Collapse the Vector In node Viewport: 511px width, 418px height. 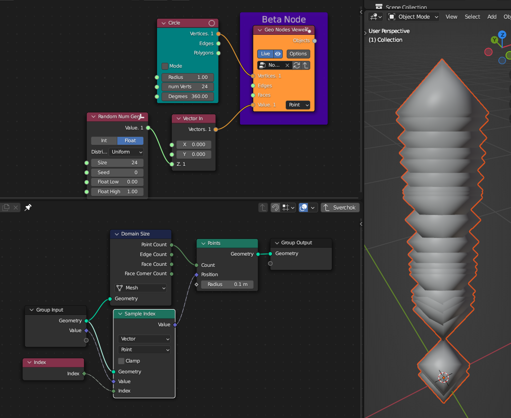[179, 119]
